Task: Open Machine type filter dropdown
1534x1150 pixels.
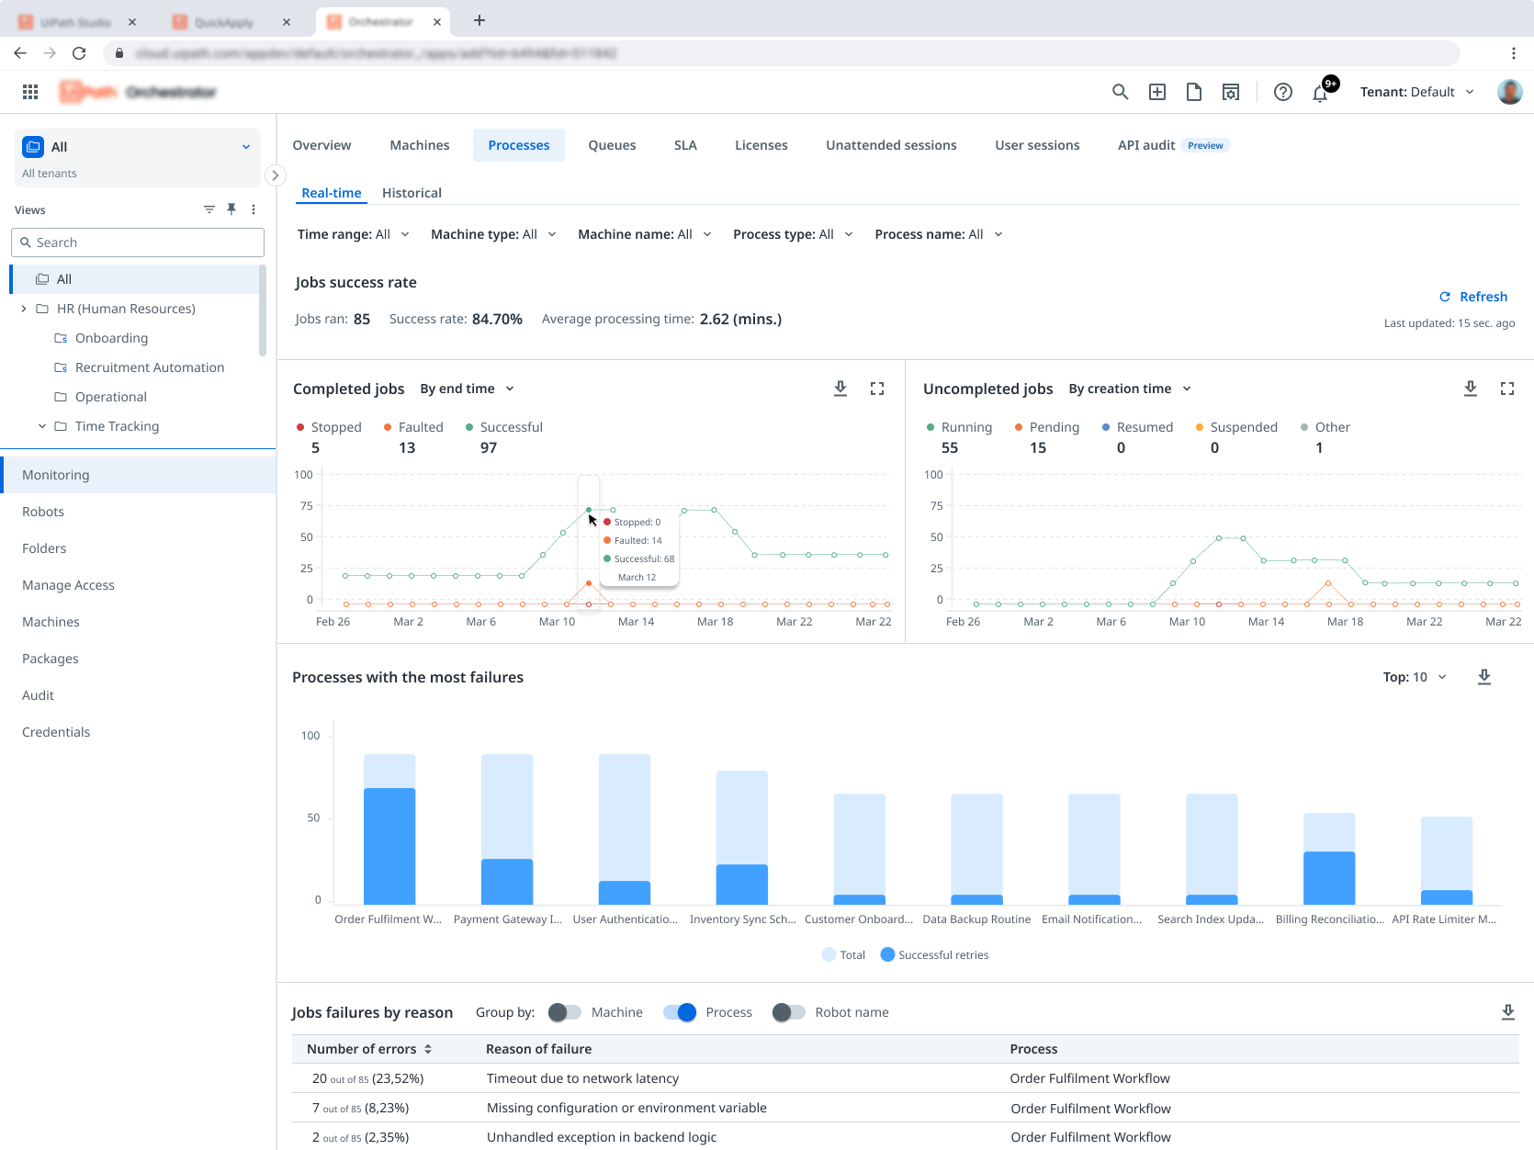Action: pos(494,234)
